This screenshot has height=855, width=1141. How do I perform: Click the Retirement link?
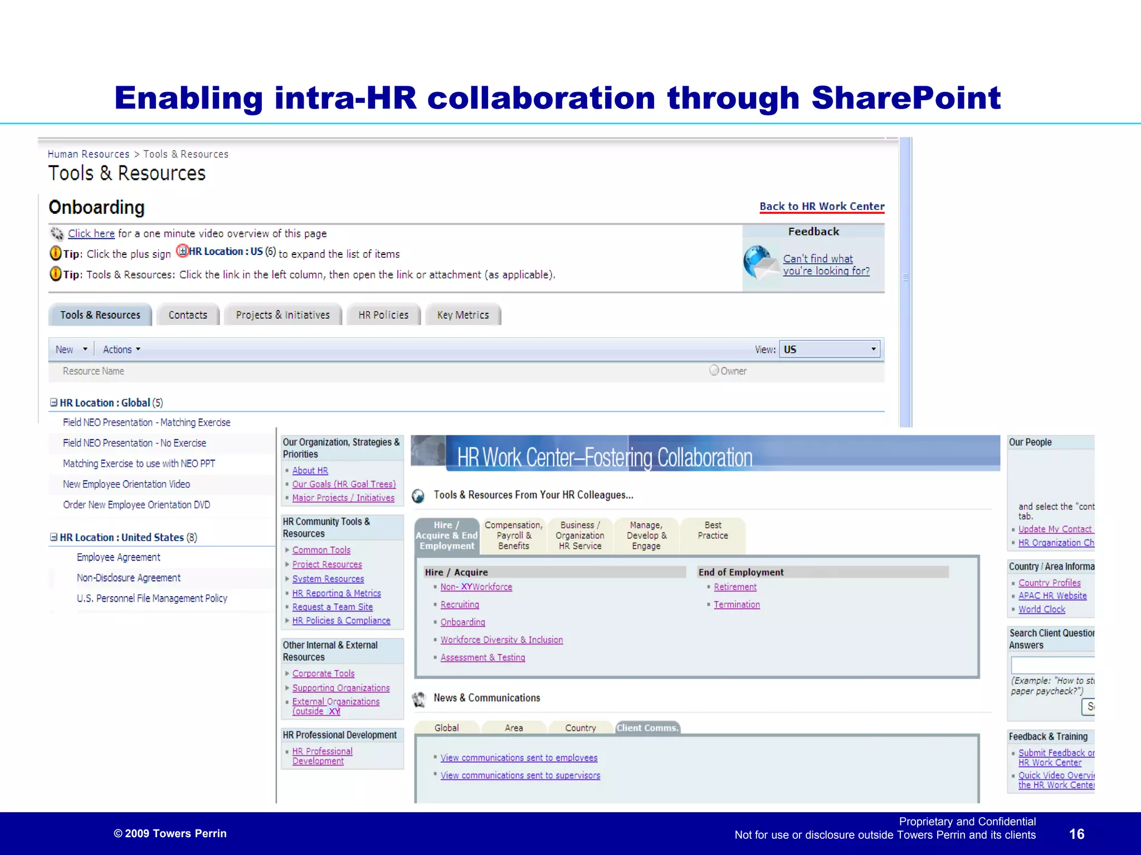click(735, 587)
